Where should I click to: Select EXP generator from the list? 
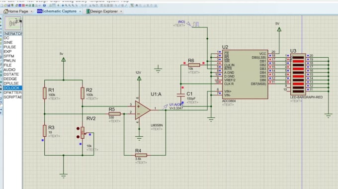coord(12,52)
